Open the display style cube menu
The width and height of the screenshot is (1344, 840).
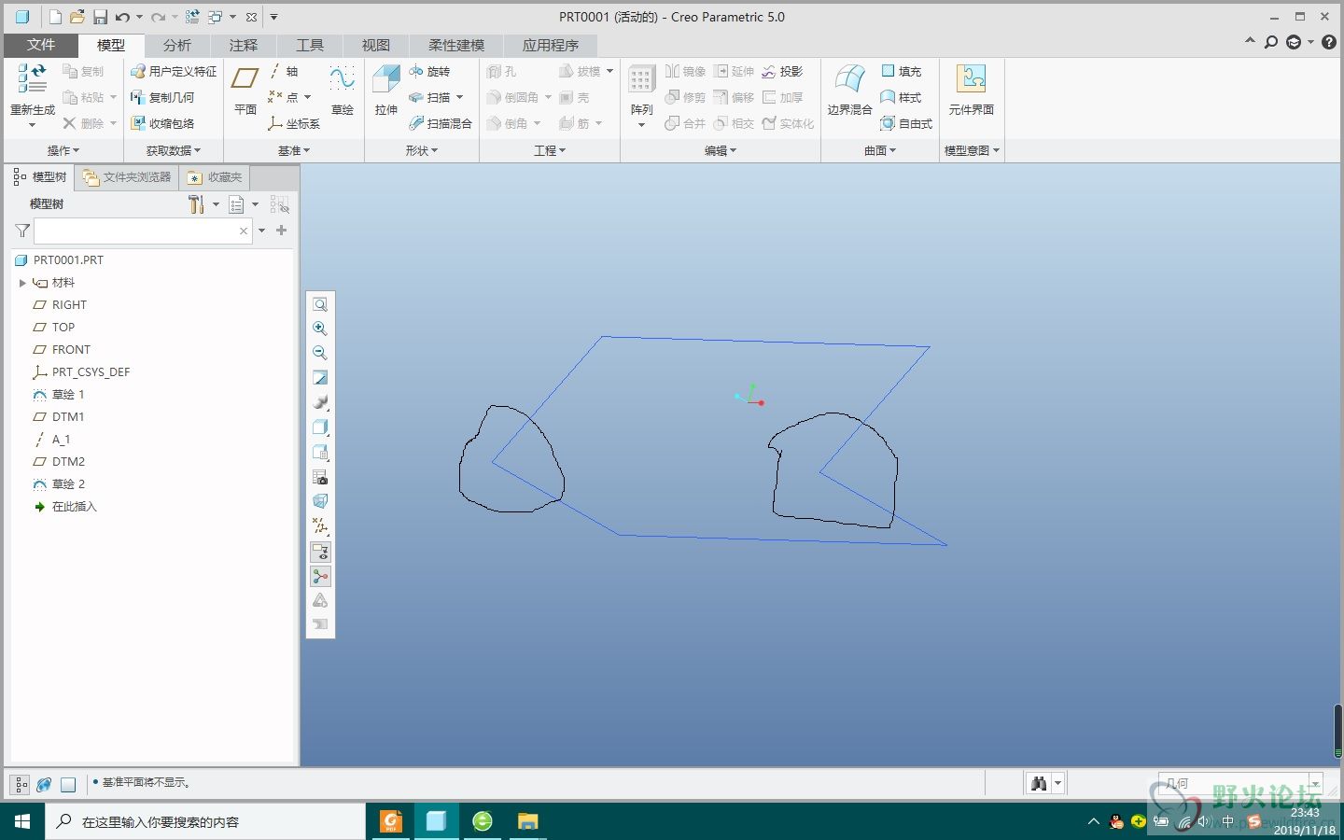[320, 427]
